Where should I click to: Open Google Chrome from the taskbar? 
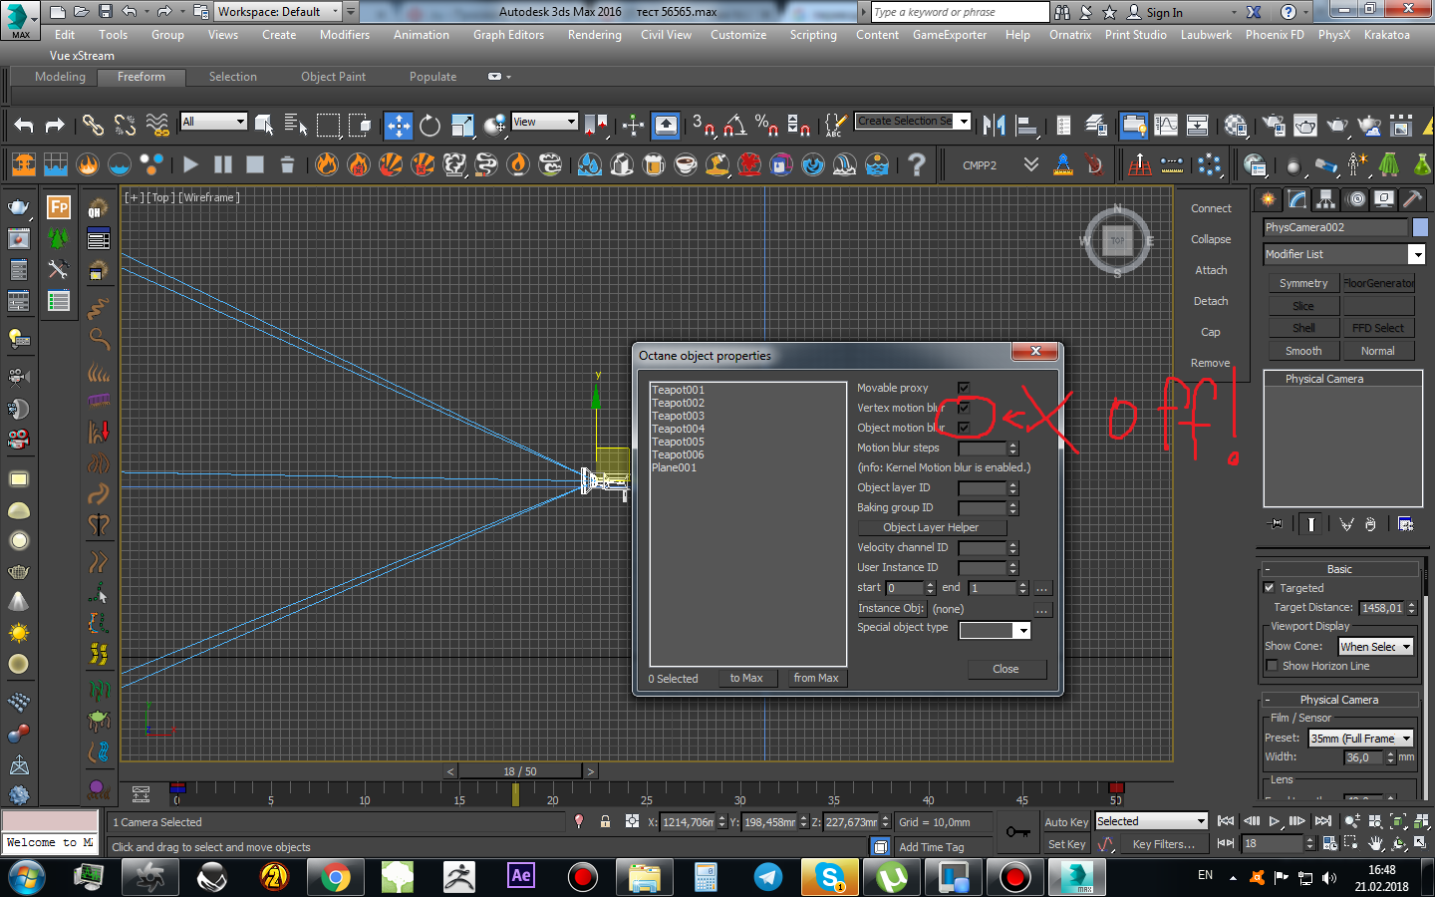pyautogui.click(x=336, y=877)
